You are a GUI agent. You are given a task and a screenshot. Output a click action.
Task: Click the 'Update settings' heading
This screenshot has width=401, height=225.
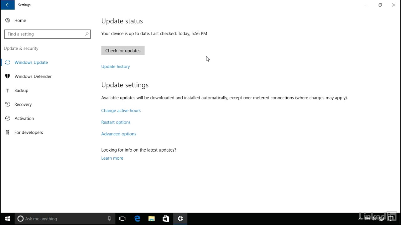(x=125, y=85)
